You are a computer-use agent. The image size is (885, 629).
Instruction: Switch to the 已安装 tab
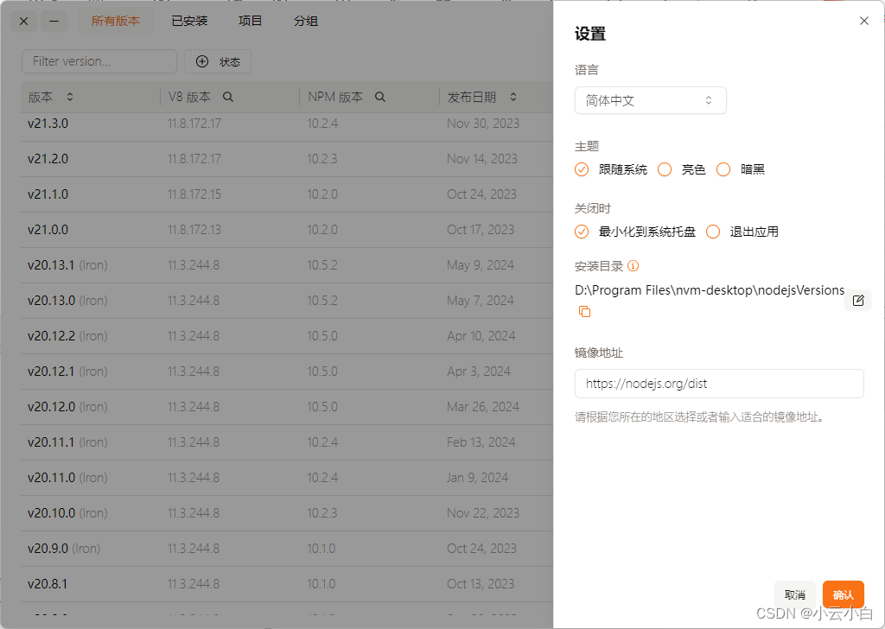pos(188,21)
